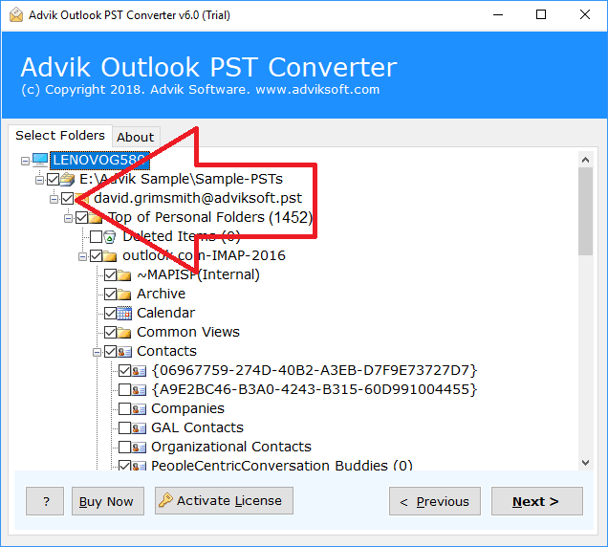Uncheck Top of Personal Folders checkbox
Screen dimensions: 608x547
pyautogui.click(x=82, y=218)
